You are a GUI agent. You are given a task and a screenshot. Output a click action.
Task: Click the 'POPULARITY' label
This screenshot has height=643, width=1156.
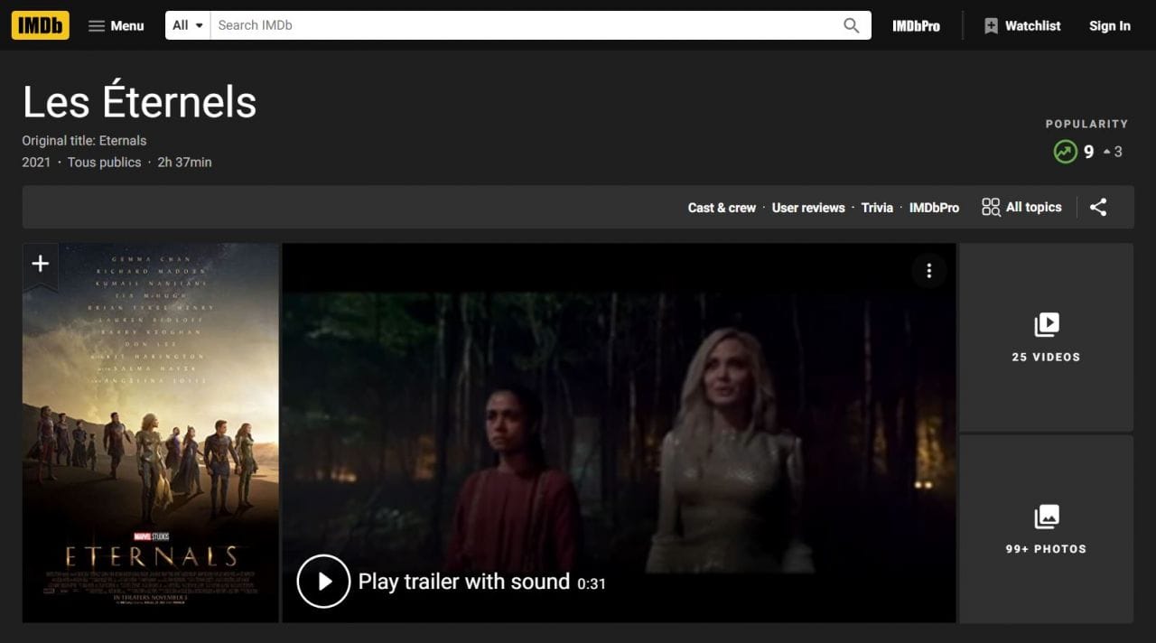(x=1086, y=124)
